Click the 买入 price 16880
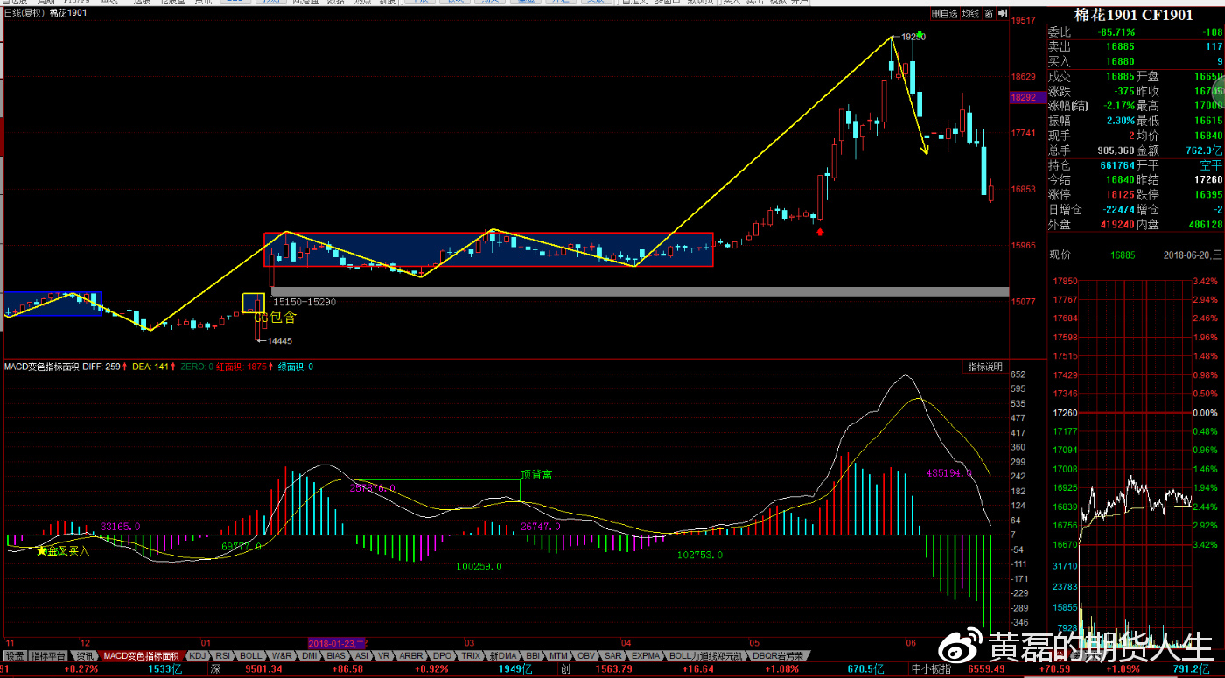This screenshot has height=678, width=1225. [1122, 62]
